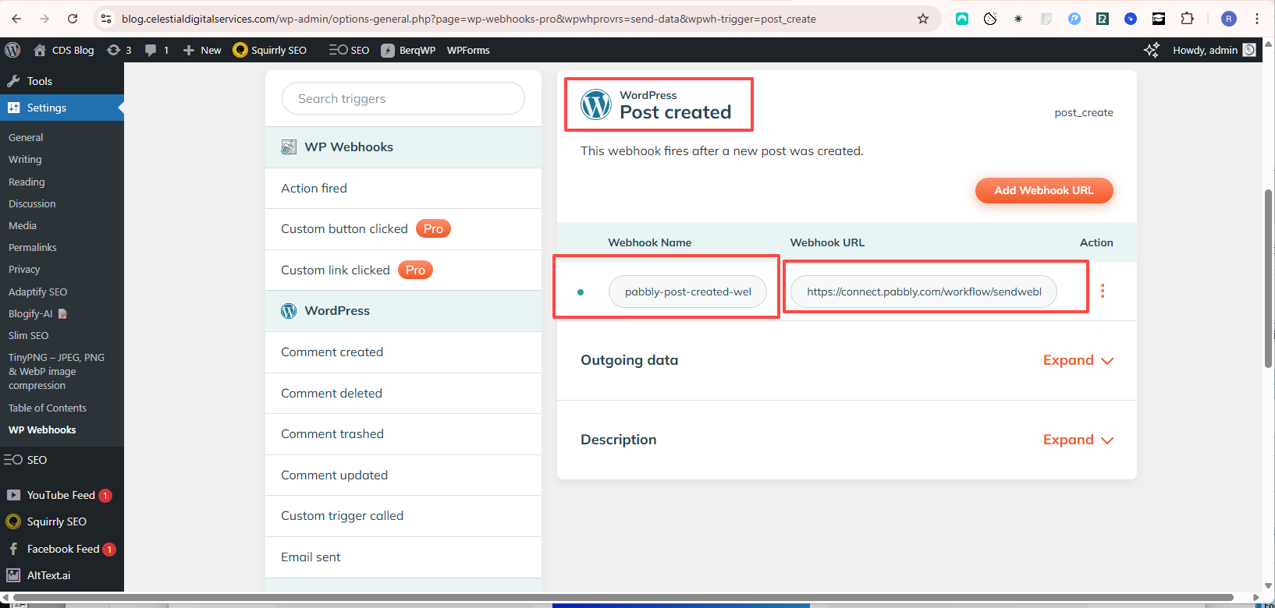Open the browser profile avatar
The image size is (1275, 608).
point(1228,19)
